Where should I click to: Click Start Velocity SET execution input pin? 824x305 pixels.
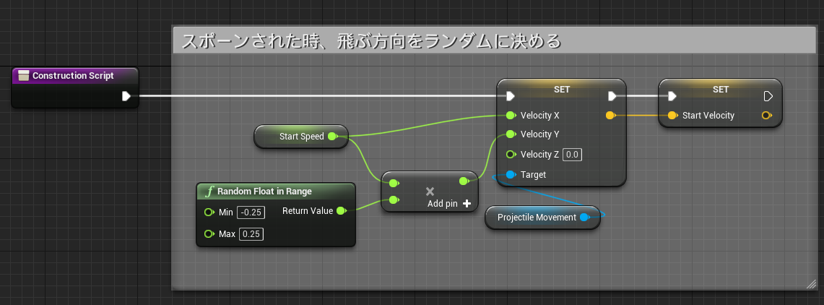672,95
